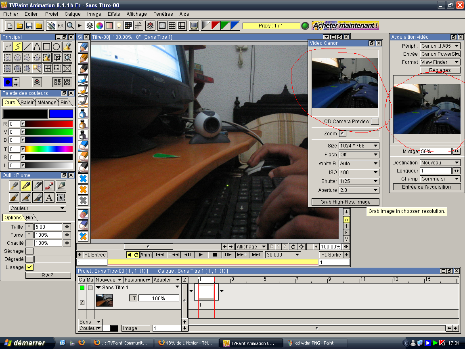Image resolution: width=465 pixels, height=349 pixels.
Task: Click the color wheel icon in toolbar
Action: coord(100,26)
